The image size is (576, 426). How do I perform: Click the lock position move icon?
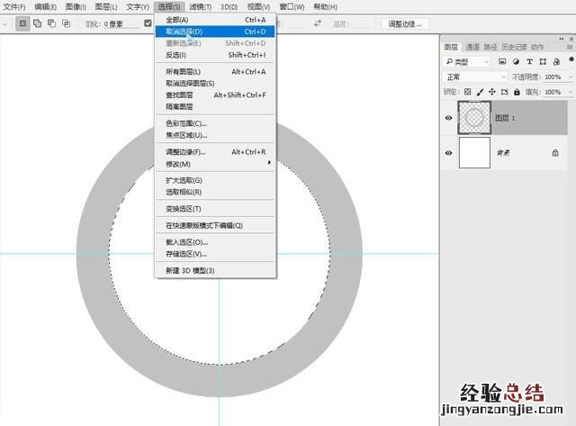point(492,92)
